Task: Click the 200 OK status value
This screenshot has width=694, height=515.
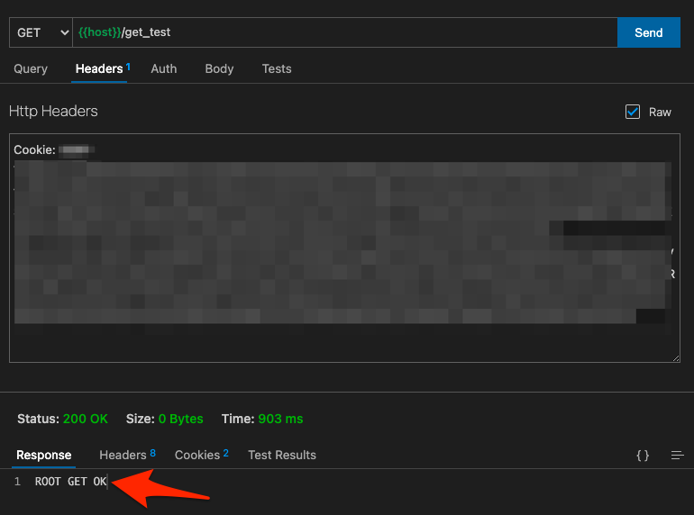Action: (x=86, y=419)
